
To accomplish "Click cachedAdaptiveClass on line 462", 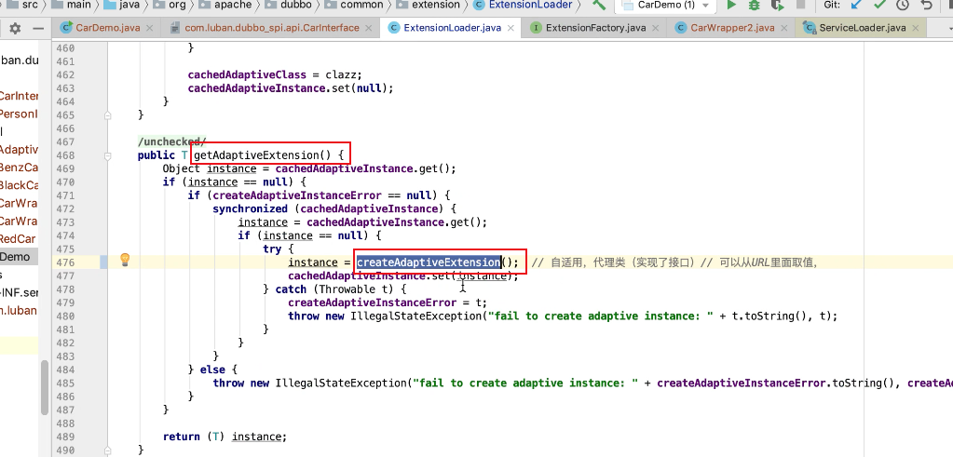I will click(247, 74).
